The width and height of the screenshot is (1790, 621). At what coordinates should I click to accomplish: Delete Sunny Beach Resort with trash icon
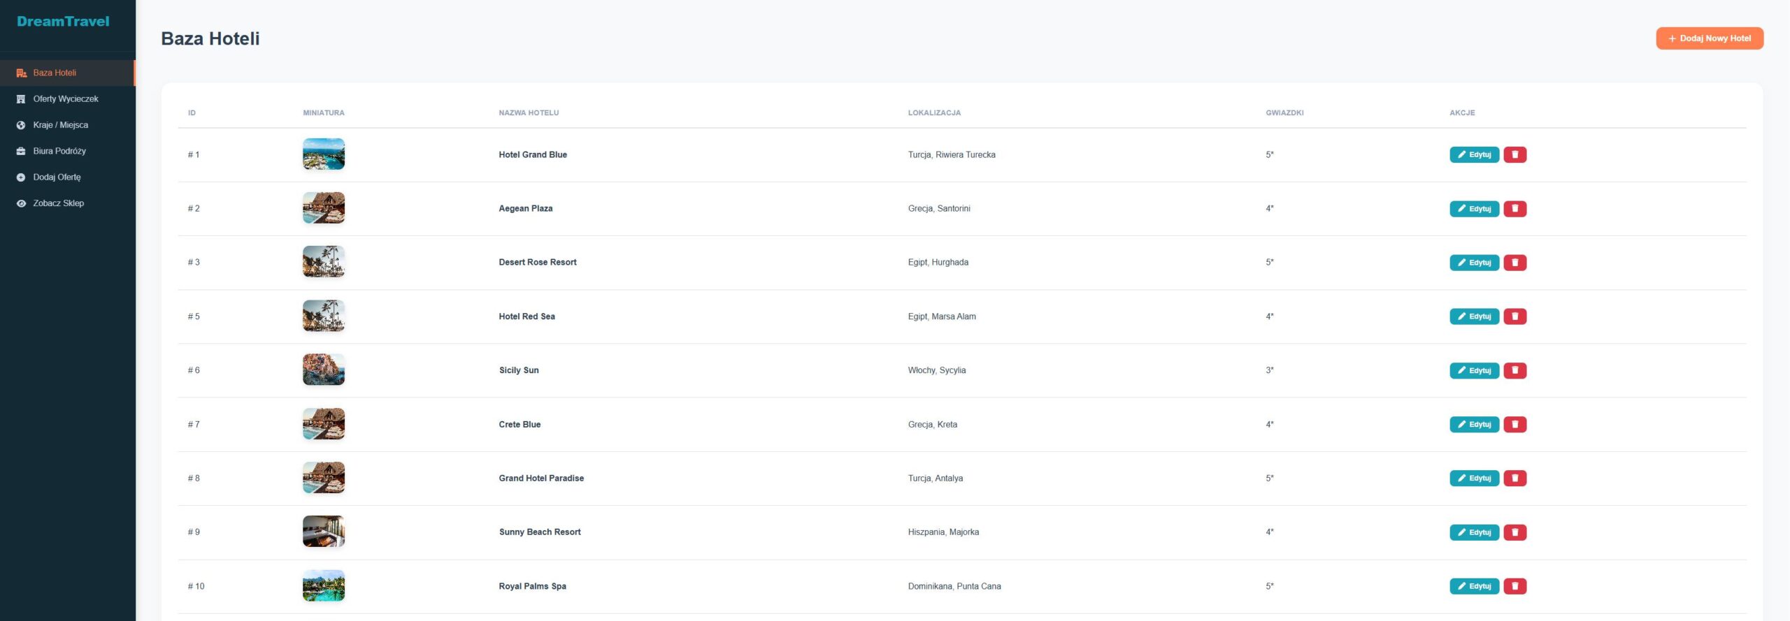pyautogui.click(x=1515, y=532)
